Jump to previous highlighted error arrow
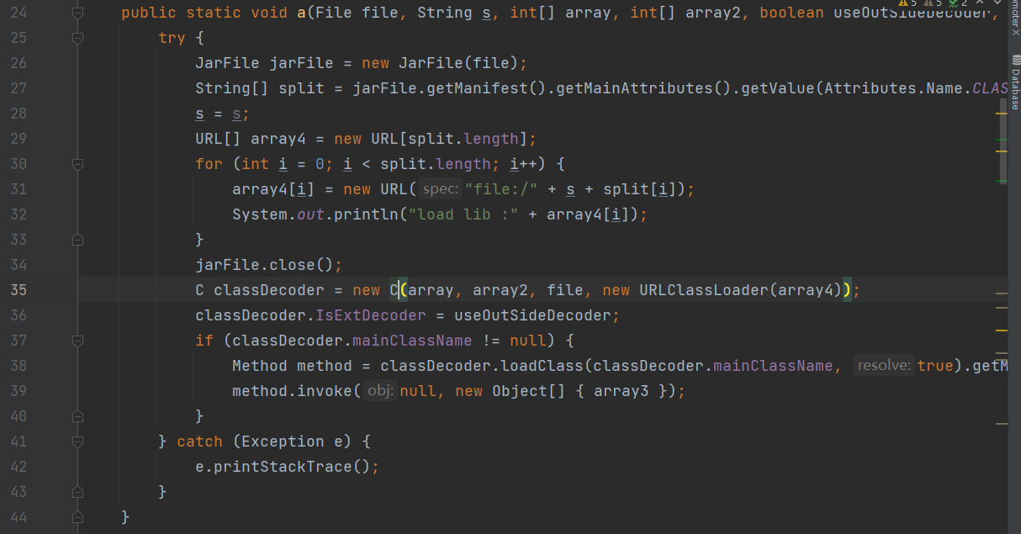Screen dimensions: 1021x534 pos(980,3)
